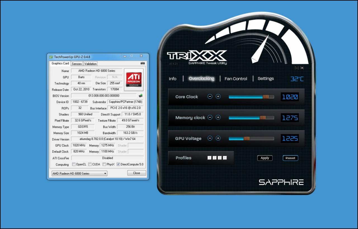358x229 pixels.
Task: Minimize the TRIXX utility window
Action: click(x=297, y=68)
